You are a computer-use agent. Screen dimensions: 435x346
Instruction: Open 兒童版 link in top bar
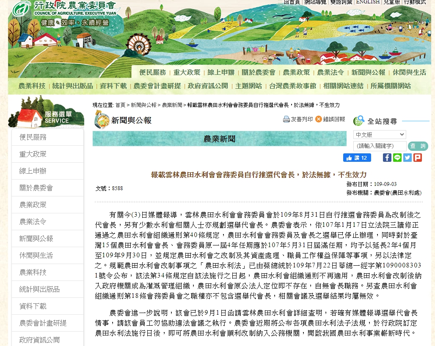click(x=392, y=2)
